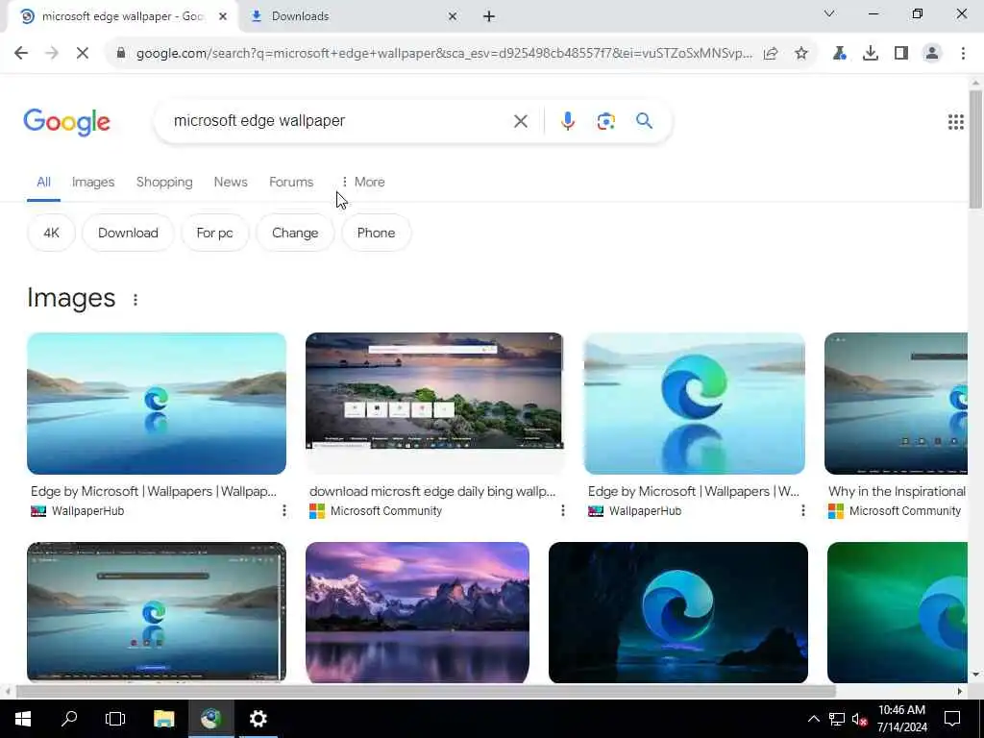Switch to News results
984x738 pixels.
pos(231,182)
